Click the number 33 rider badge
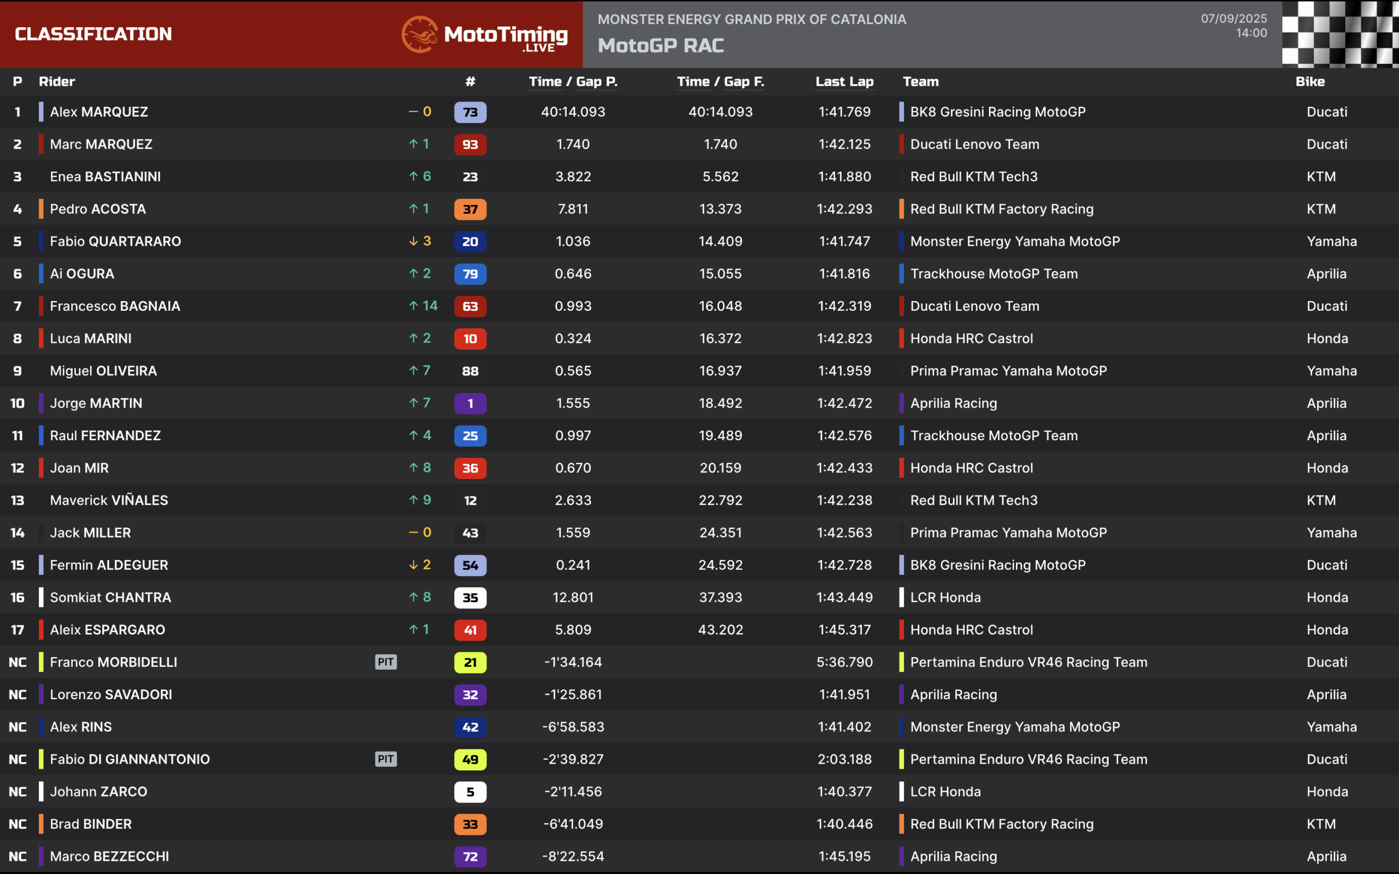The height and width of the screenshot is (874, 1399). (x=470, y=824)
